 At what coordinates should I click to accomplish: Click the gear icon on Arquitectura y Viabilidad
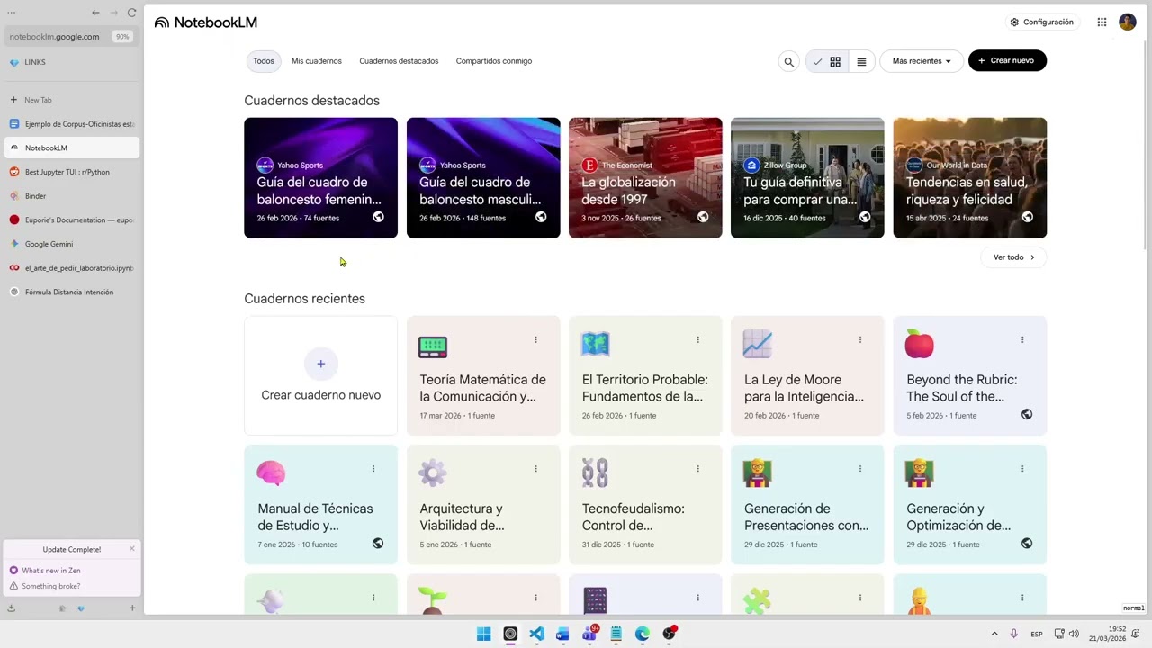tap(433, 472)
